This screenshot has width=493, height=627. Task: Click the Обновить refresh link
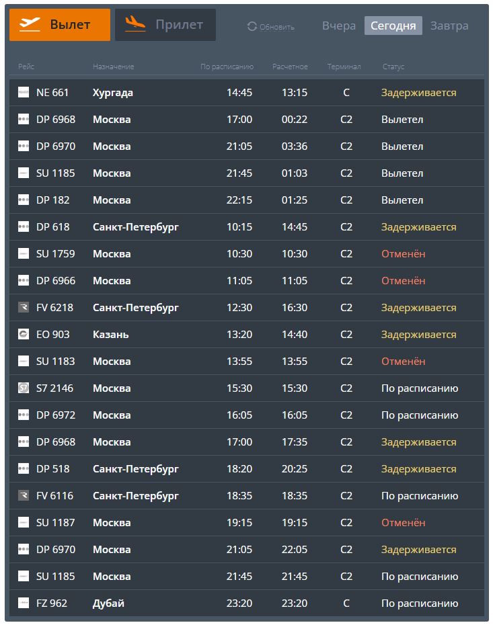(276, 27)
